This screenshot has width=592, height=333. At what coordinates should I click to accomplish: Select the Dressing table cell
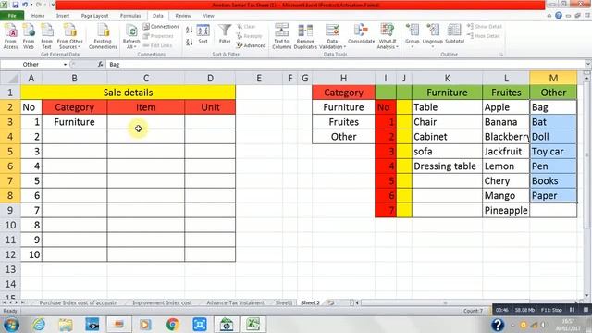[447, 166]
